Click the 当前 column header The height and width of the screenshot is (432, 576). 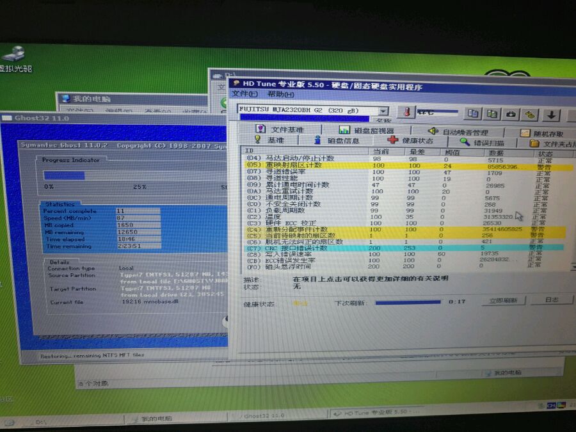click(x=387, y=151)
